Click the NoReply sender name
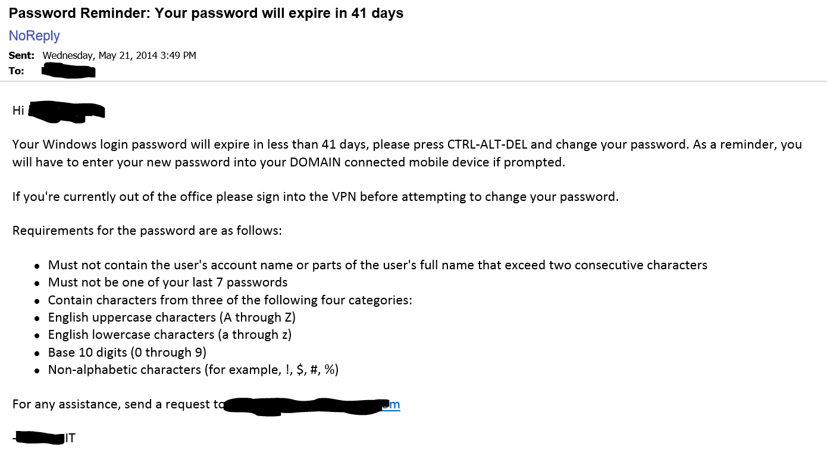 (x=34, y=36)
